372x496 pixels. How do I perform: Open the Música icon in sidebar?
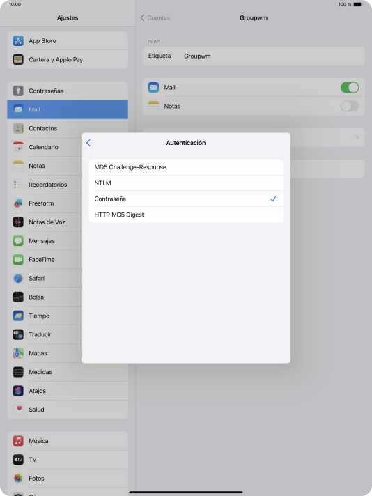18,441
